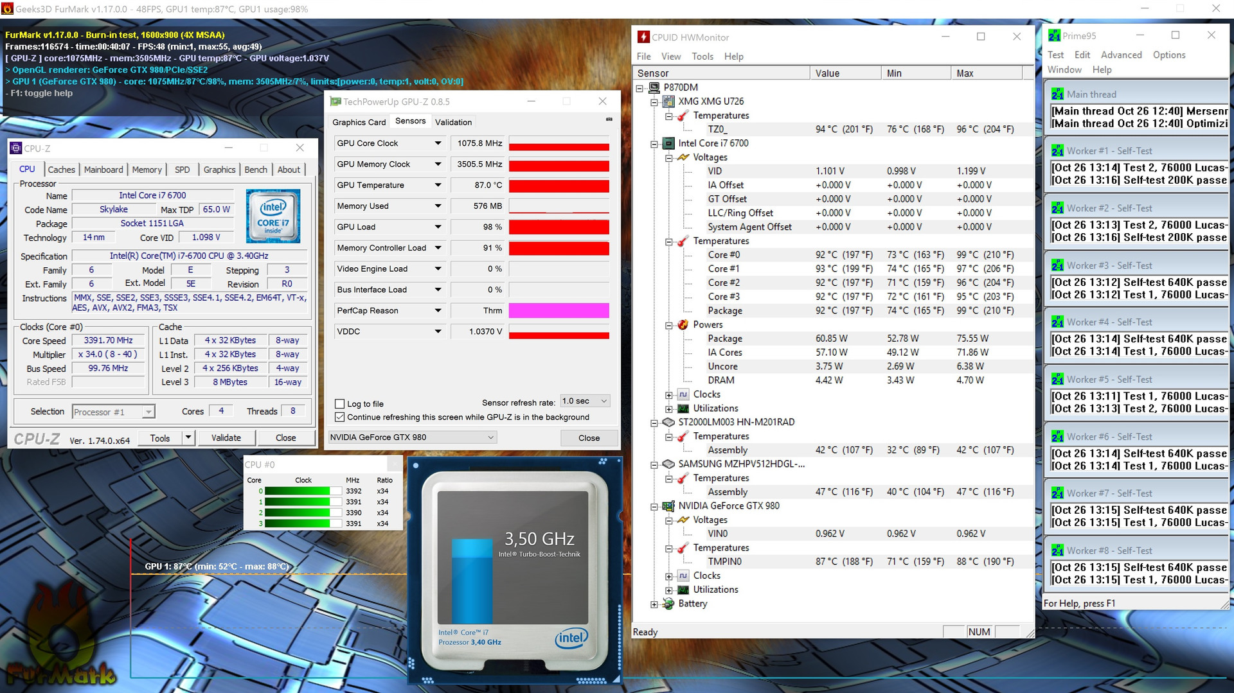The height and width of the screenshot is (693, 1234).
Task: Open the PerfCap Reason sensor dropdown
Action: (438, 310)
